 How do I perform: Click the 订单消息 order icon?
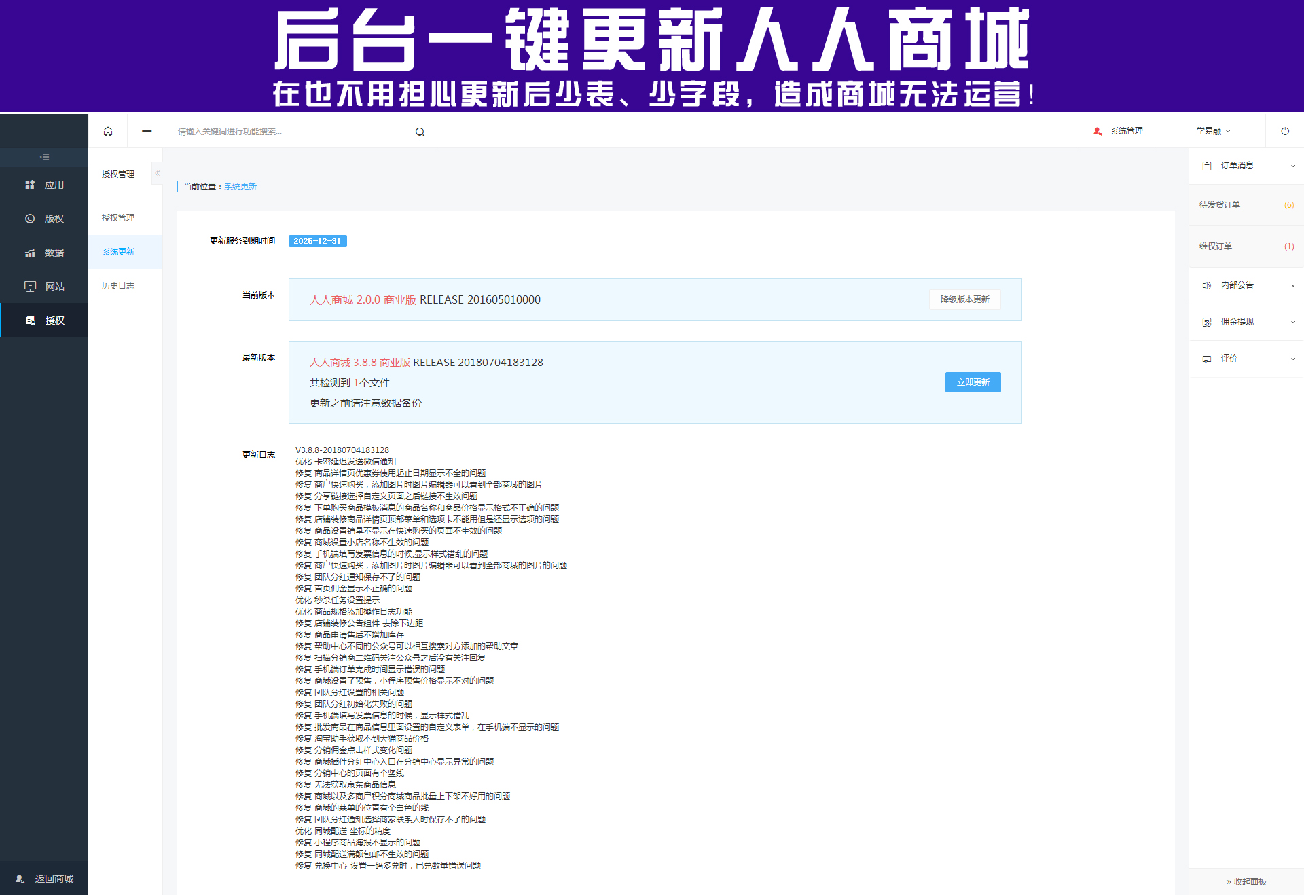coord(1207,166)
